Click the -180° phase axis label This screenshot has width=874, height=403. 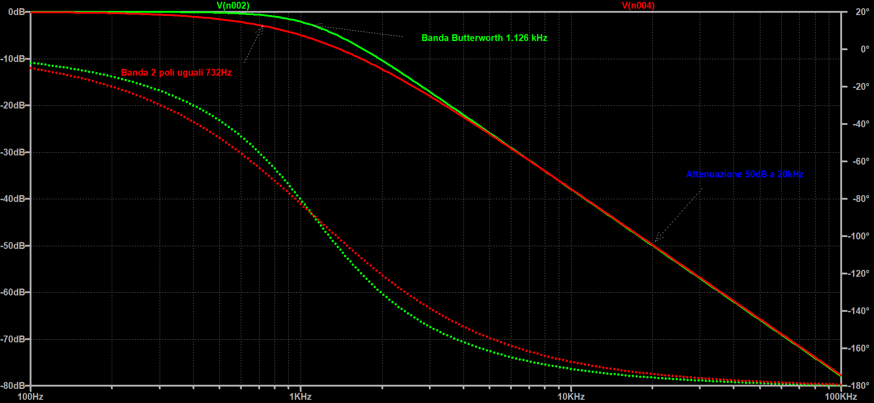click(x=859, y=386)
